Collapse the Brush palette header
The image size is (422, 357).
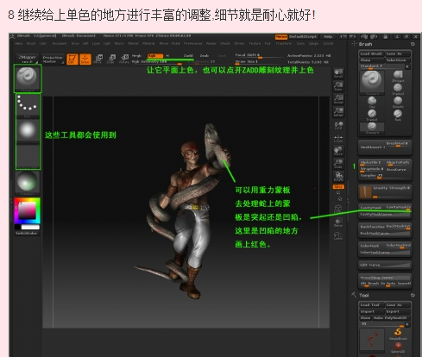366,44
